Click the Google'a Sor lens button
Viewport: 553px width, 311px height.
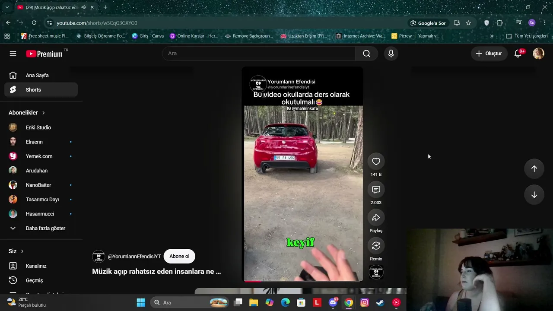[x=428, y=23]
